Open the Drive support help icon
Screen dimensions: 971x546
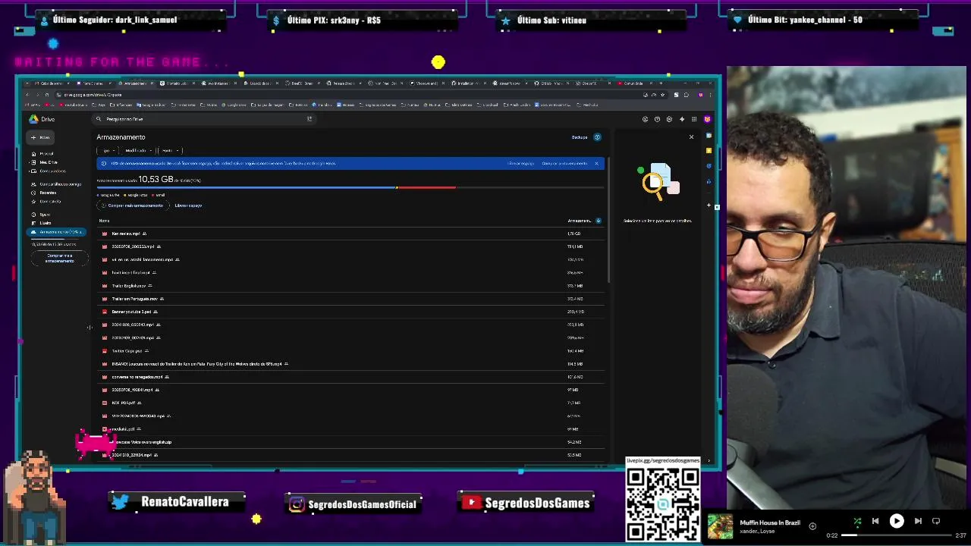pos(657,119)
